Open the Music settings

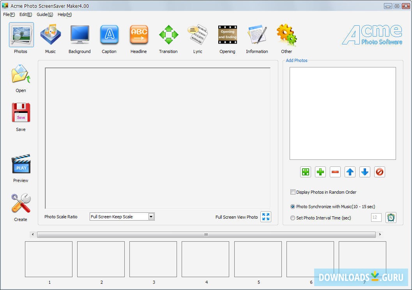click(50, 35)
